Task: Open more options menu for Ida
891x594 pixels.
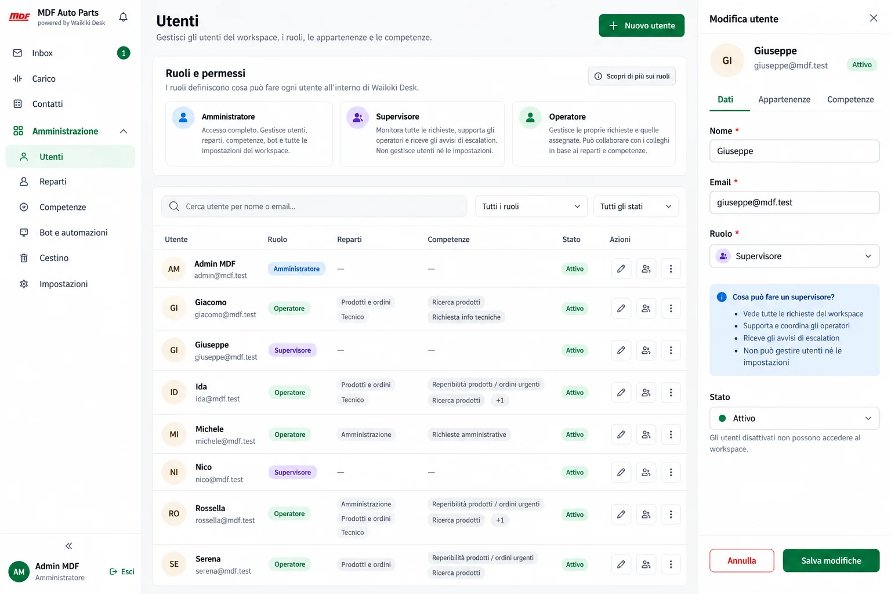Action: pos(671,393)
